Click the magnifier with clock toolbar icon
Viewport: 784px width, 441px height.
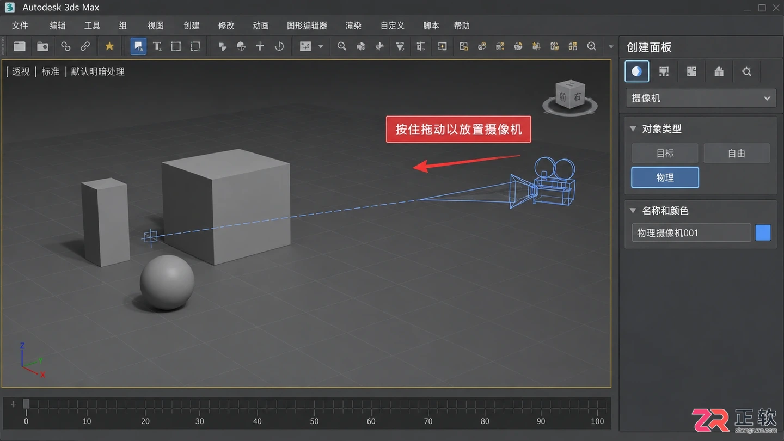[x=592, y=46]
